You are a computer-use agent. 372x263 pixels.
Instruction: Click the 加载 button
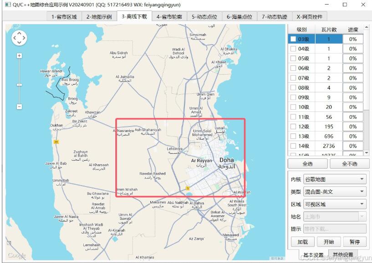[x=303, y=242]
